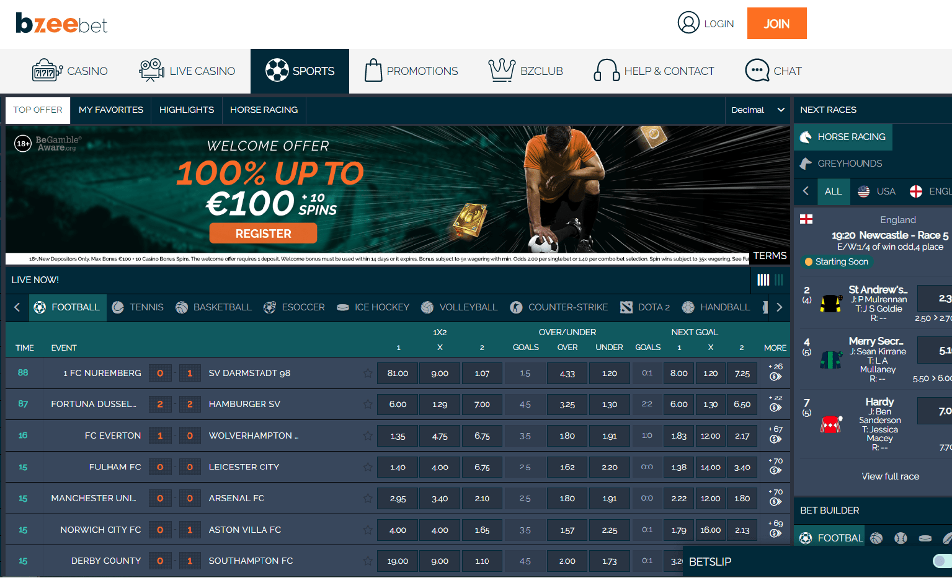
Task: Open more markets for FC Everton match
Action: click(x=775, y=435)
